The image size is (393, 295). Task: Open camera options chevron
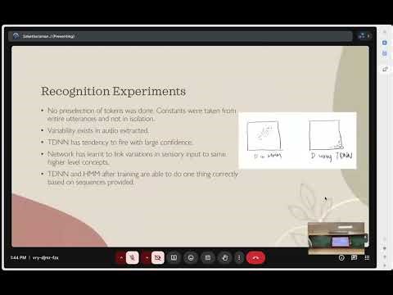[147, 257]
